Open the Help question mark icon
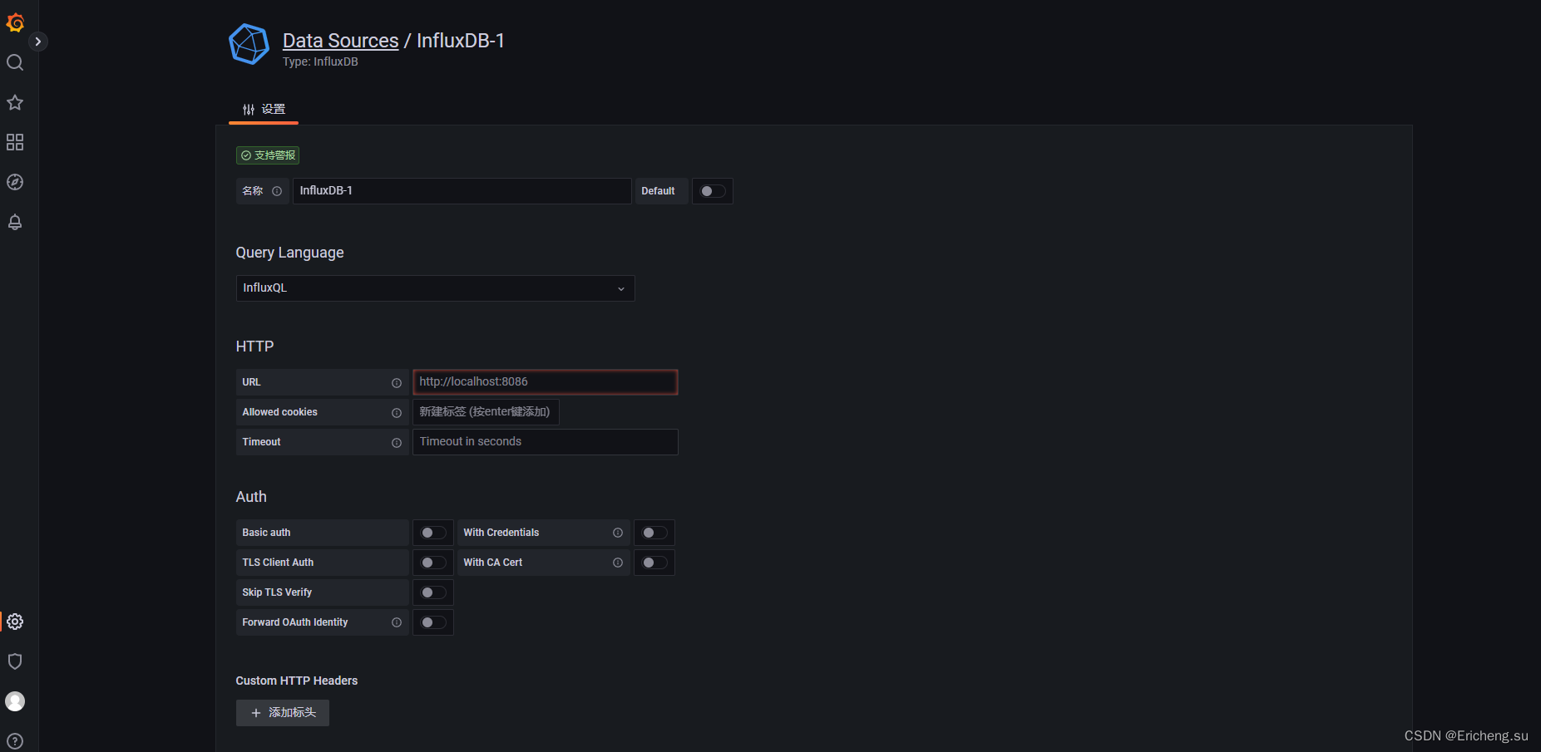1541x752 pixels. click(x=15, y=741)
